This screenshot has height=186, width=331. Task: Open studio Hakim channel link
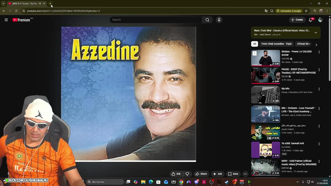pyautogui.click(x=288, y=129)
